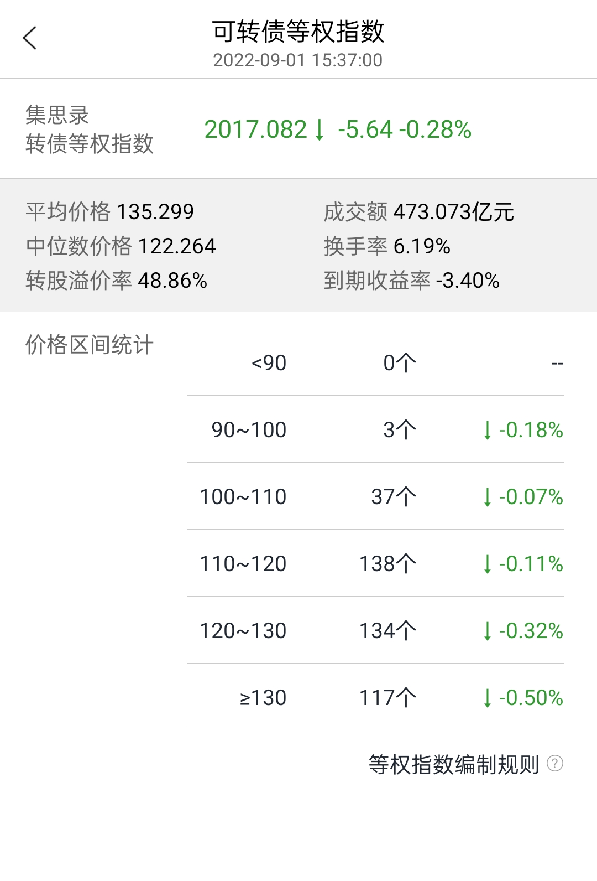Viewport: 597px width, 881px height.
Task: Tap the 成交额 473.073亿元 stat
Action: [418, 212]
